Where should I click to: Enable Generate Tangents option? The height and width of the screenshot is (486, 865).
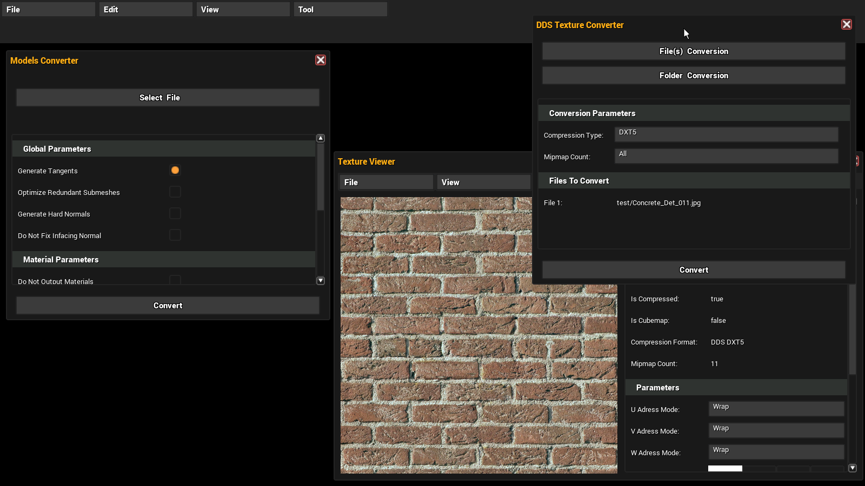pyautogui.click(x=175, y=170)
